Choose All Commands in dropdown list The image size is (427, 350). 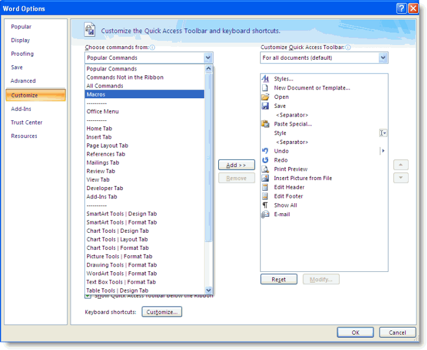coord(145,86)
